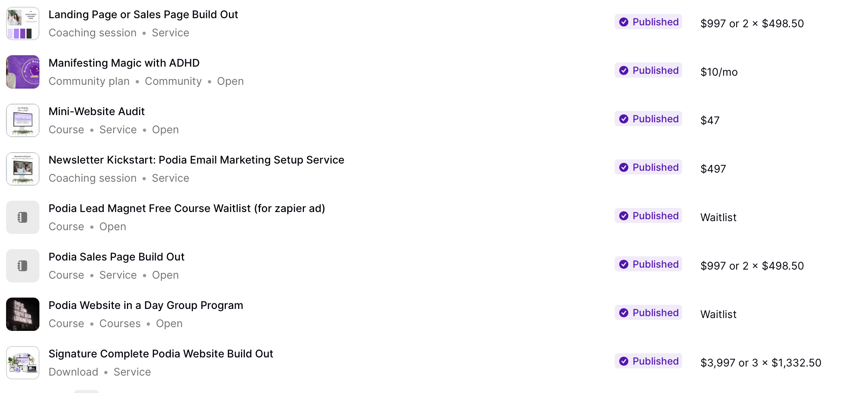Screen dimensions: 861x393
Task: Open Newsletter Kickstart Podia Email Marketing Setup
Action: [196, 160]
